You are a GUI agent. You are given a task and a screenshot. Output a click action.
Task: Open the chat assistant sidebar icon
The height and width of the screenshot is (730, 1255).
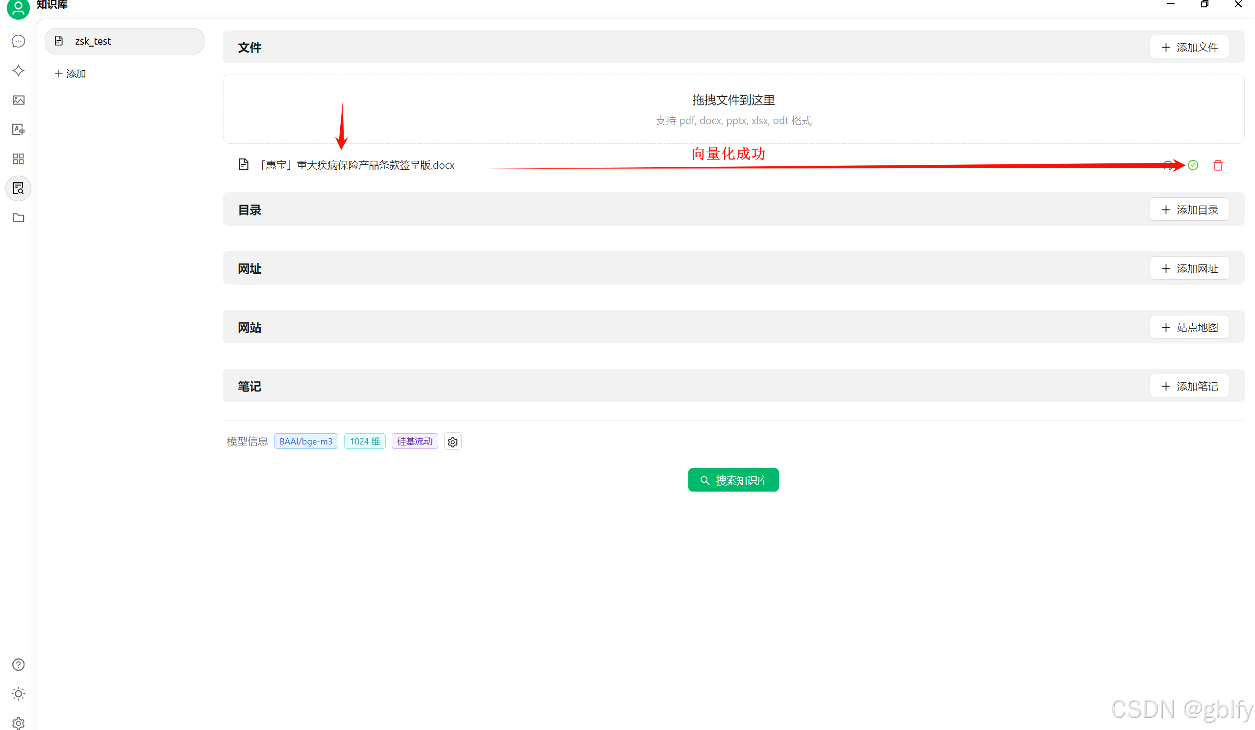(19, 41)
